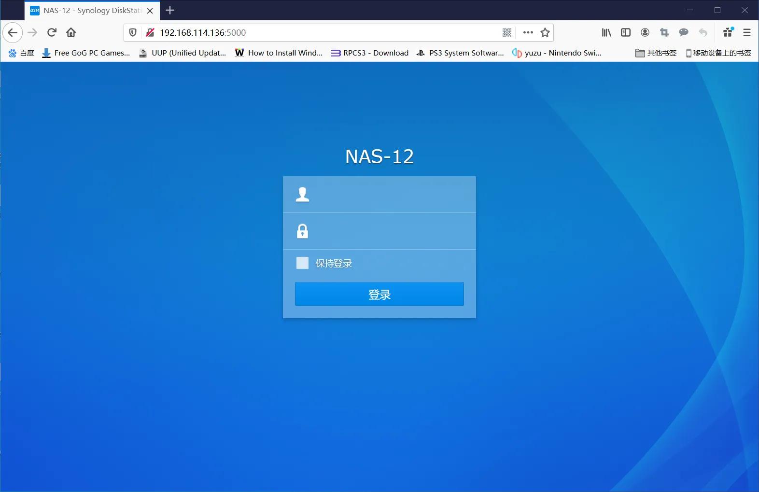This screenshot has height=492, width=759.
Task: Open the Firefox hamburger menu
Action: [x=747, y=32]
